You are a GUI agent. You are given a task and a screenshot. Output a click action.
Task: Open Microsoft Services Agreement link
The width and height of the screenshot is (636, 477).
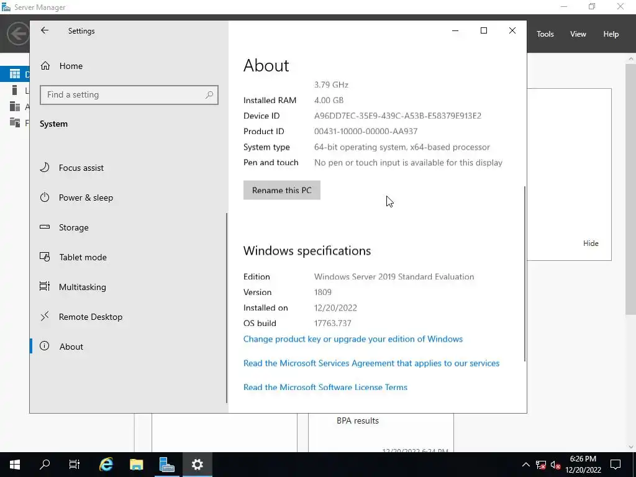[x=371, y=363]
